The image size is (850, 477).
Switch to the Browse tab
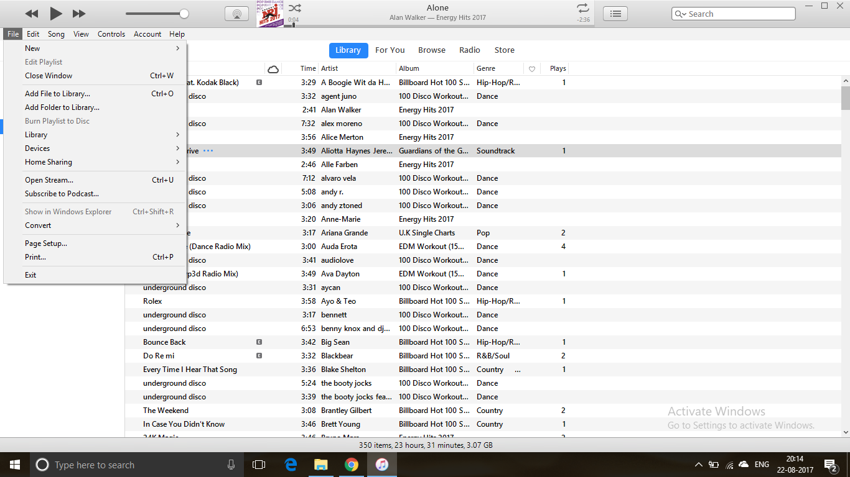click(x=432, y=50)
